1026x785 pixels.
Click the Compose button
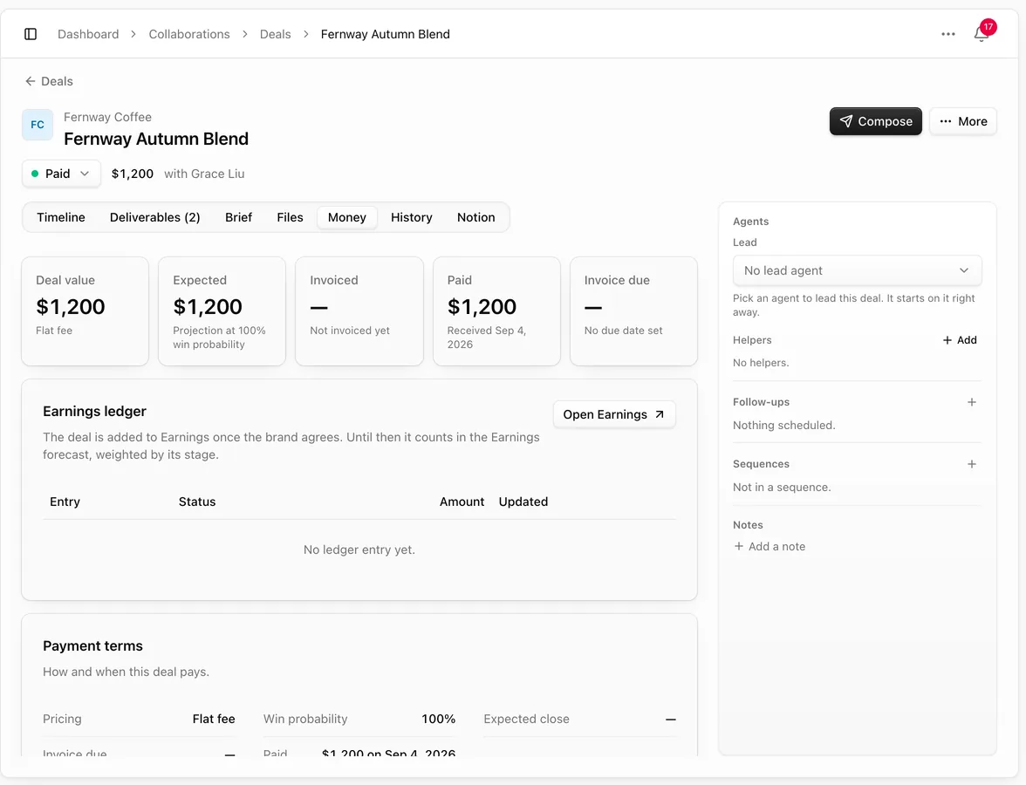pyautogui.click(x=876, y=122)
